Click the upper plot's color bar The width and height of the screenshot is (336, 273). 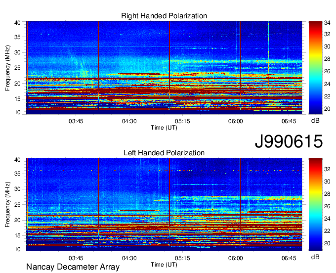tap(315, 68)
